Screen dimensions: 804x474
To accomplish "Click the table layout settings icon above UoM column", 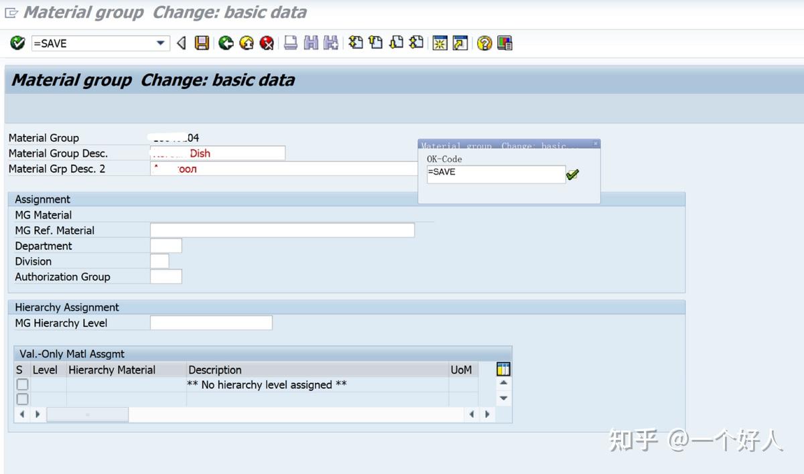I will pyautogui.click(x=503, y=369).
